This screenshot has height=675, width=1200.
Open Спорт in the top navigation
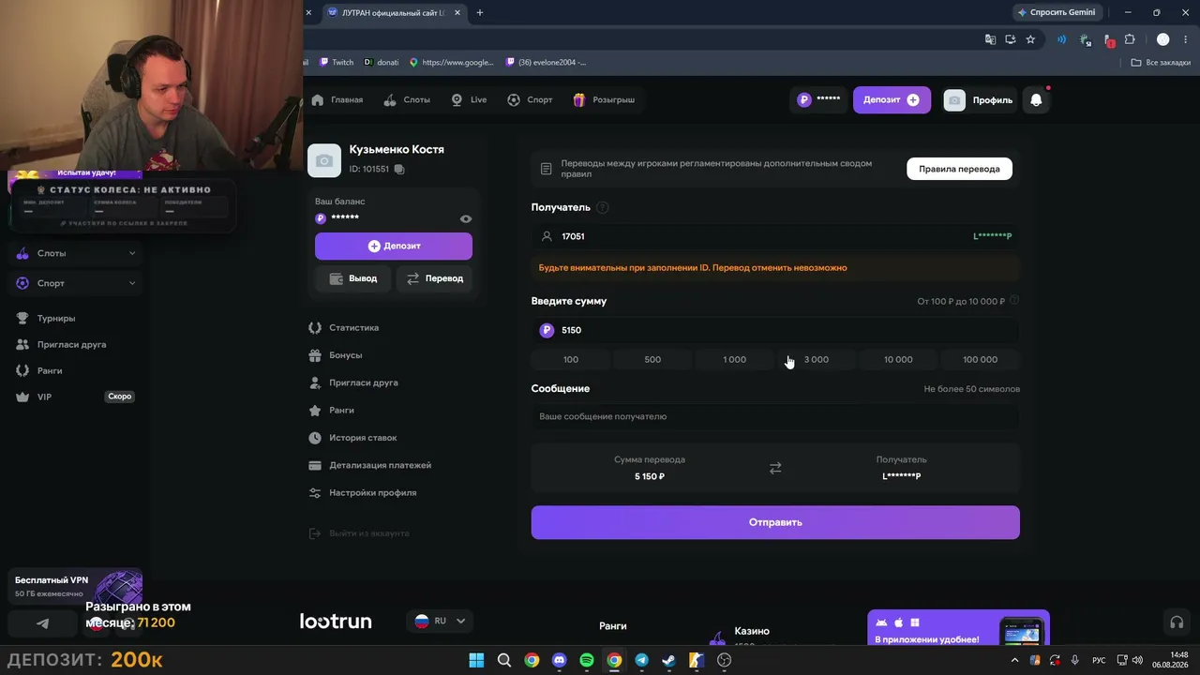[x=530, y=100]
